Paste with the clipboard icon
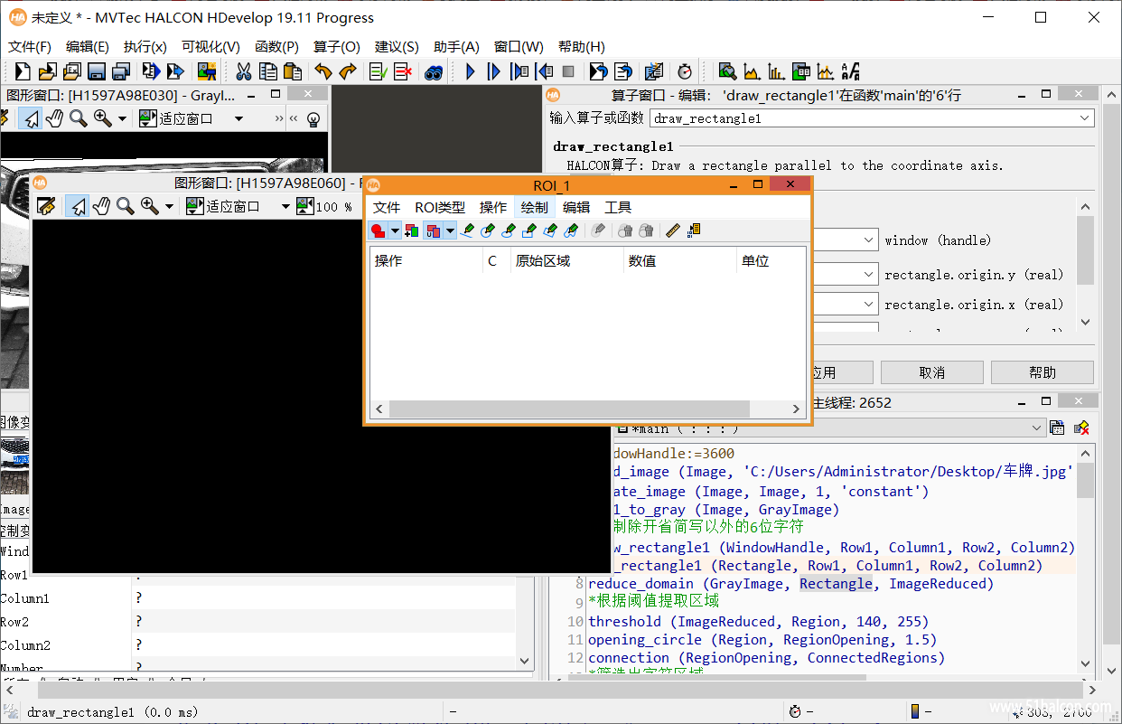 (292, 71)
